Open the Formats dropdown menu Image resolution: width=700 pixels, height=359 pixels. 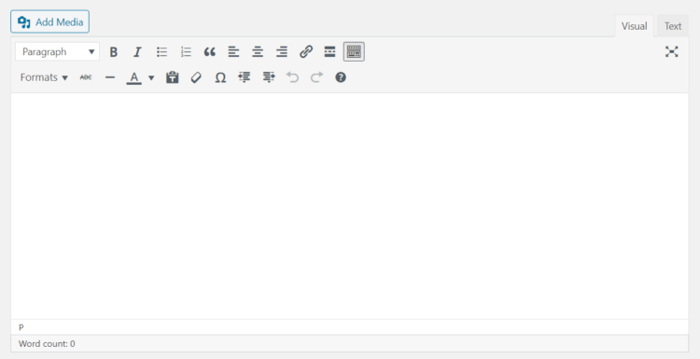[44, 77]
